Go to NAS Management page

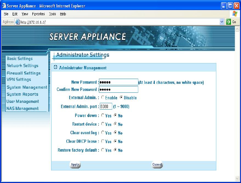22,108
